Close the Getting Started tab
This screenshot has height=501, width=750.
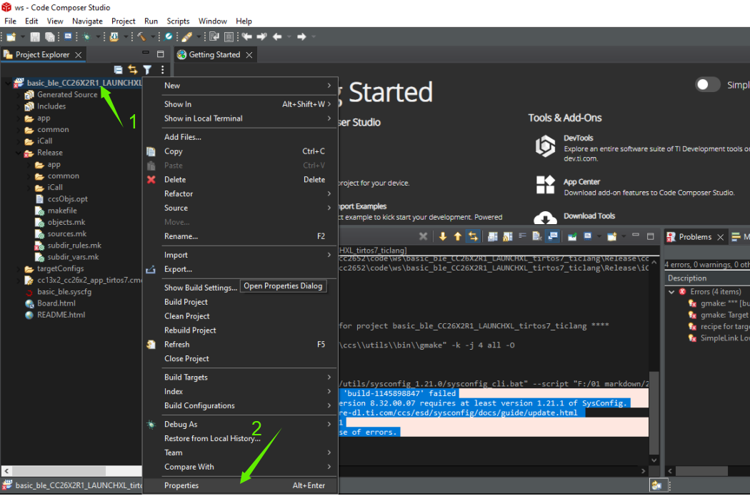[249, 55]
